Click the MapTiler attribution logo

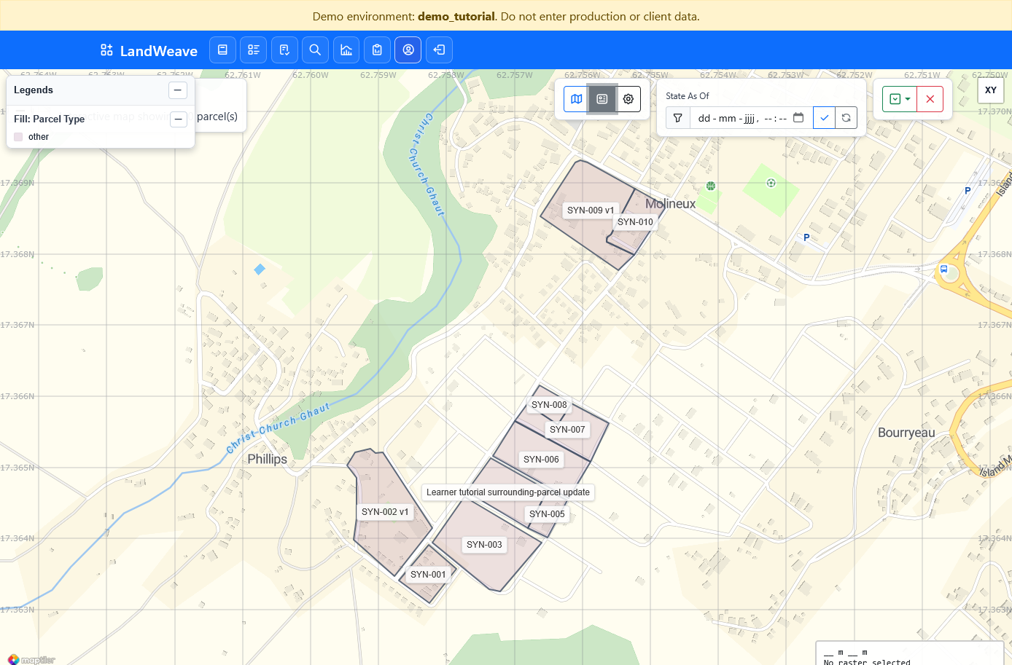(x=32, y=660)
